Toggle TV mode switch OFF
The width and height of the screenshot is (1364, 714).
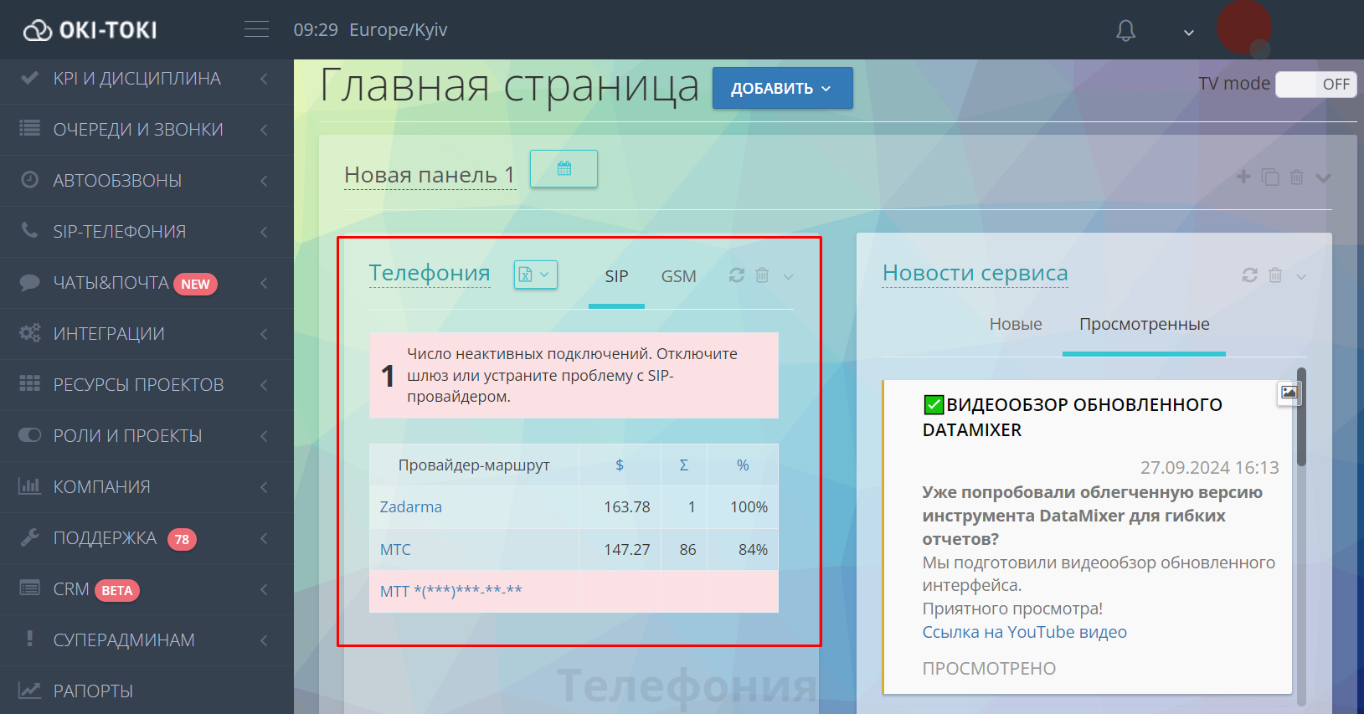click(1315, 84)
